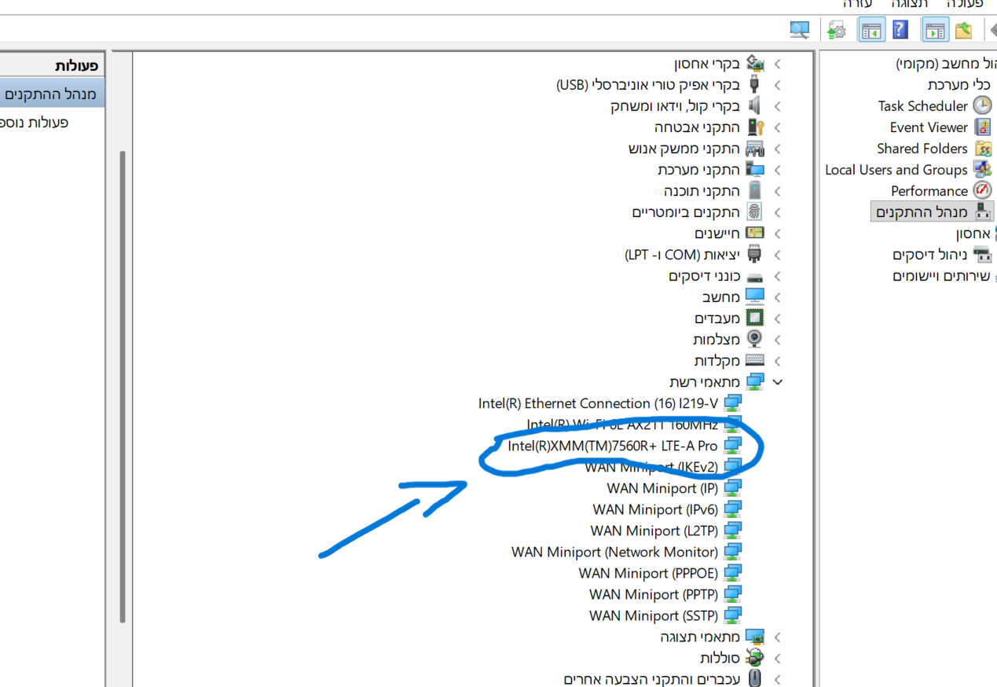Click Local Users and Groups node

(896, 170)
